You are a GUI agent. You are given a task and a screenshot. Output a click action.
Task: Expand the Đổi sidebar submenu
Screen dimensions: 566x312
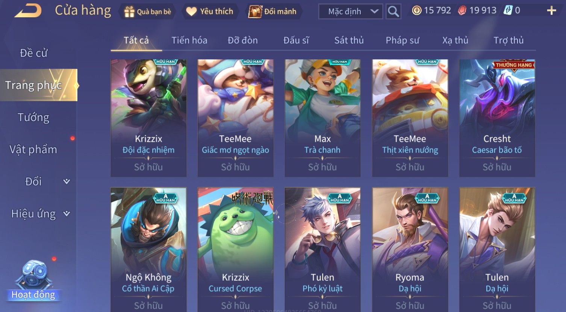pos(67,181)
